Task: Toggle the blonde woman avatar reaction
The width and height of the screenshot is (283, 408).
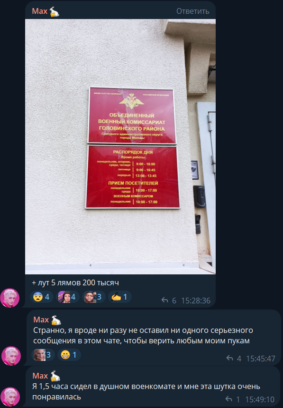Action: [x=43, y=355]
